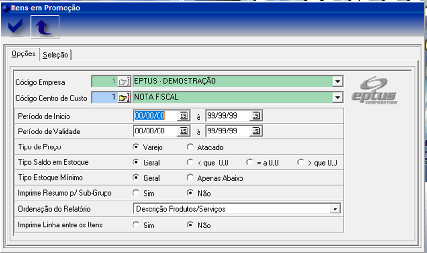
Task: Switch to the Seleção tab
Action: pyautogui.click(x=55, y=55)
